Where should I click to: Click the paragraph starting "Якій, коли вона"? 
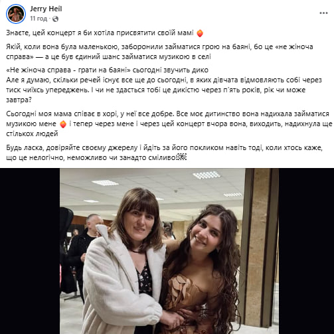coord(159,52)
